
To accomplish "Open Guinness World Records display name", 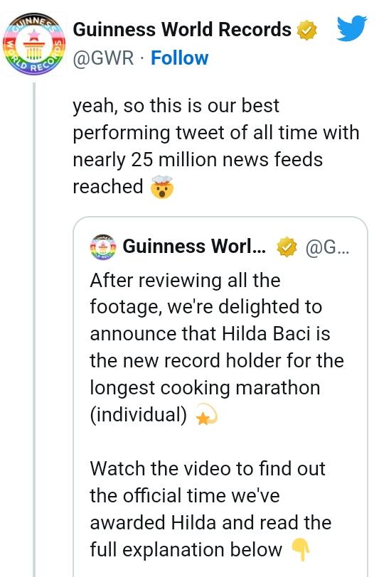I will point(182,29).
